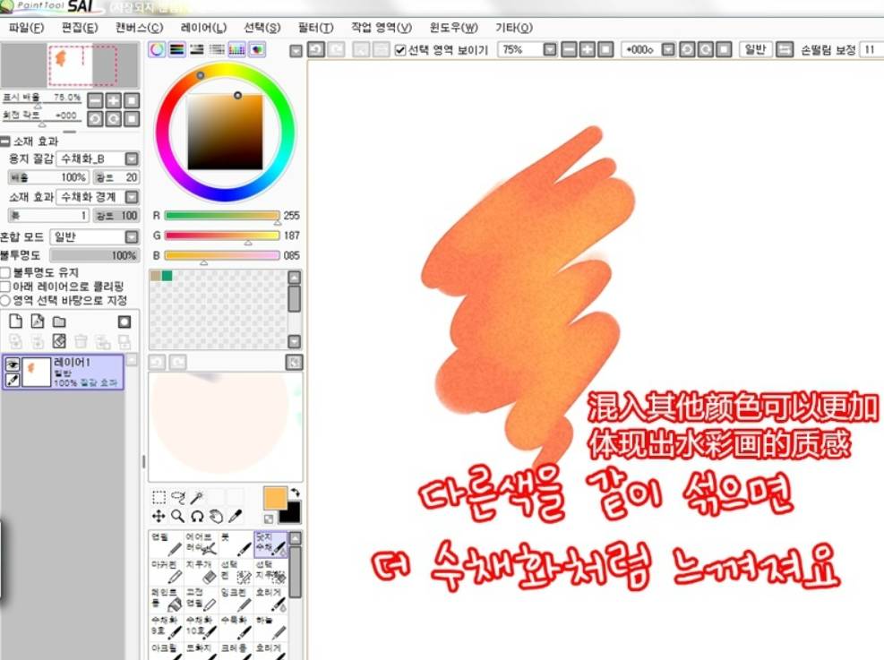The height and width of the screenshot is (660, 884).
Task: Select the move layer tool
Action: (x=159, y=516)
